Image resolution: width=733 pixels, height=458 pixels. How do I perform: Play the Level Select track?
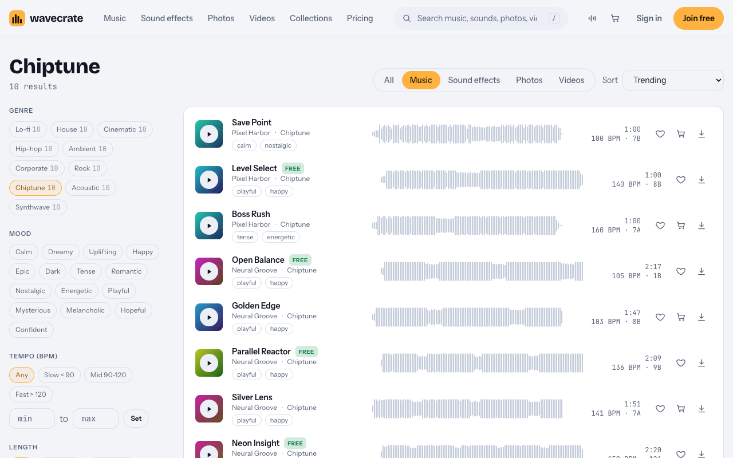[x=209, y=180]
